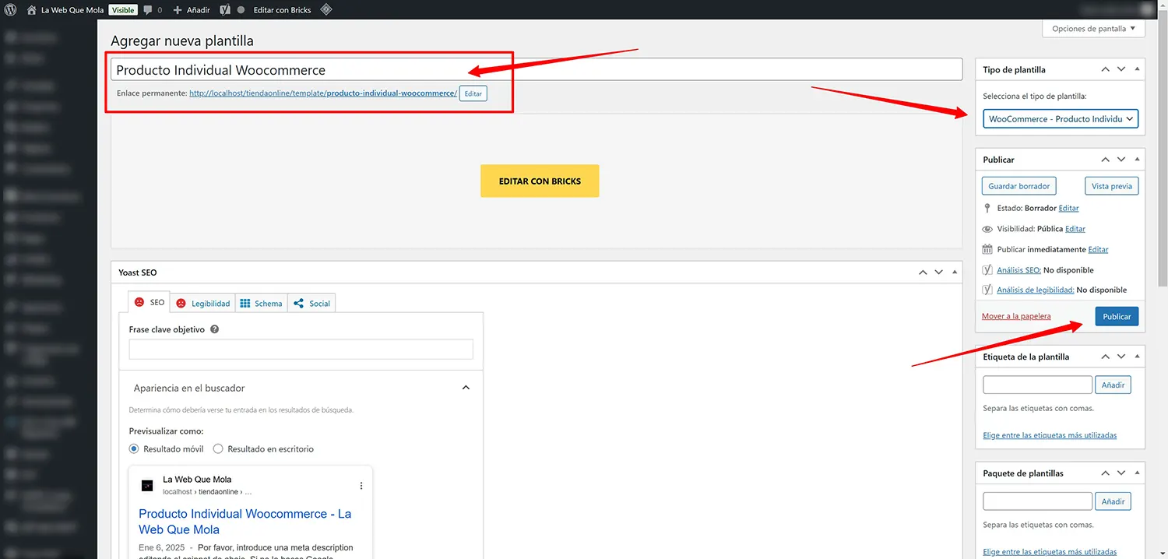Edit the Publicar inmediatamente schedule
The image size is (1168, 559).
pyautogui.click(x=1098, y=249)
